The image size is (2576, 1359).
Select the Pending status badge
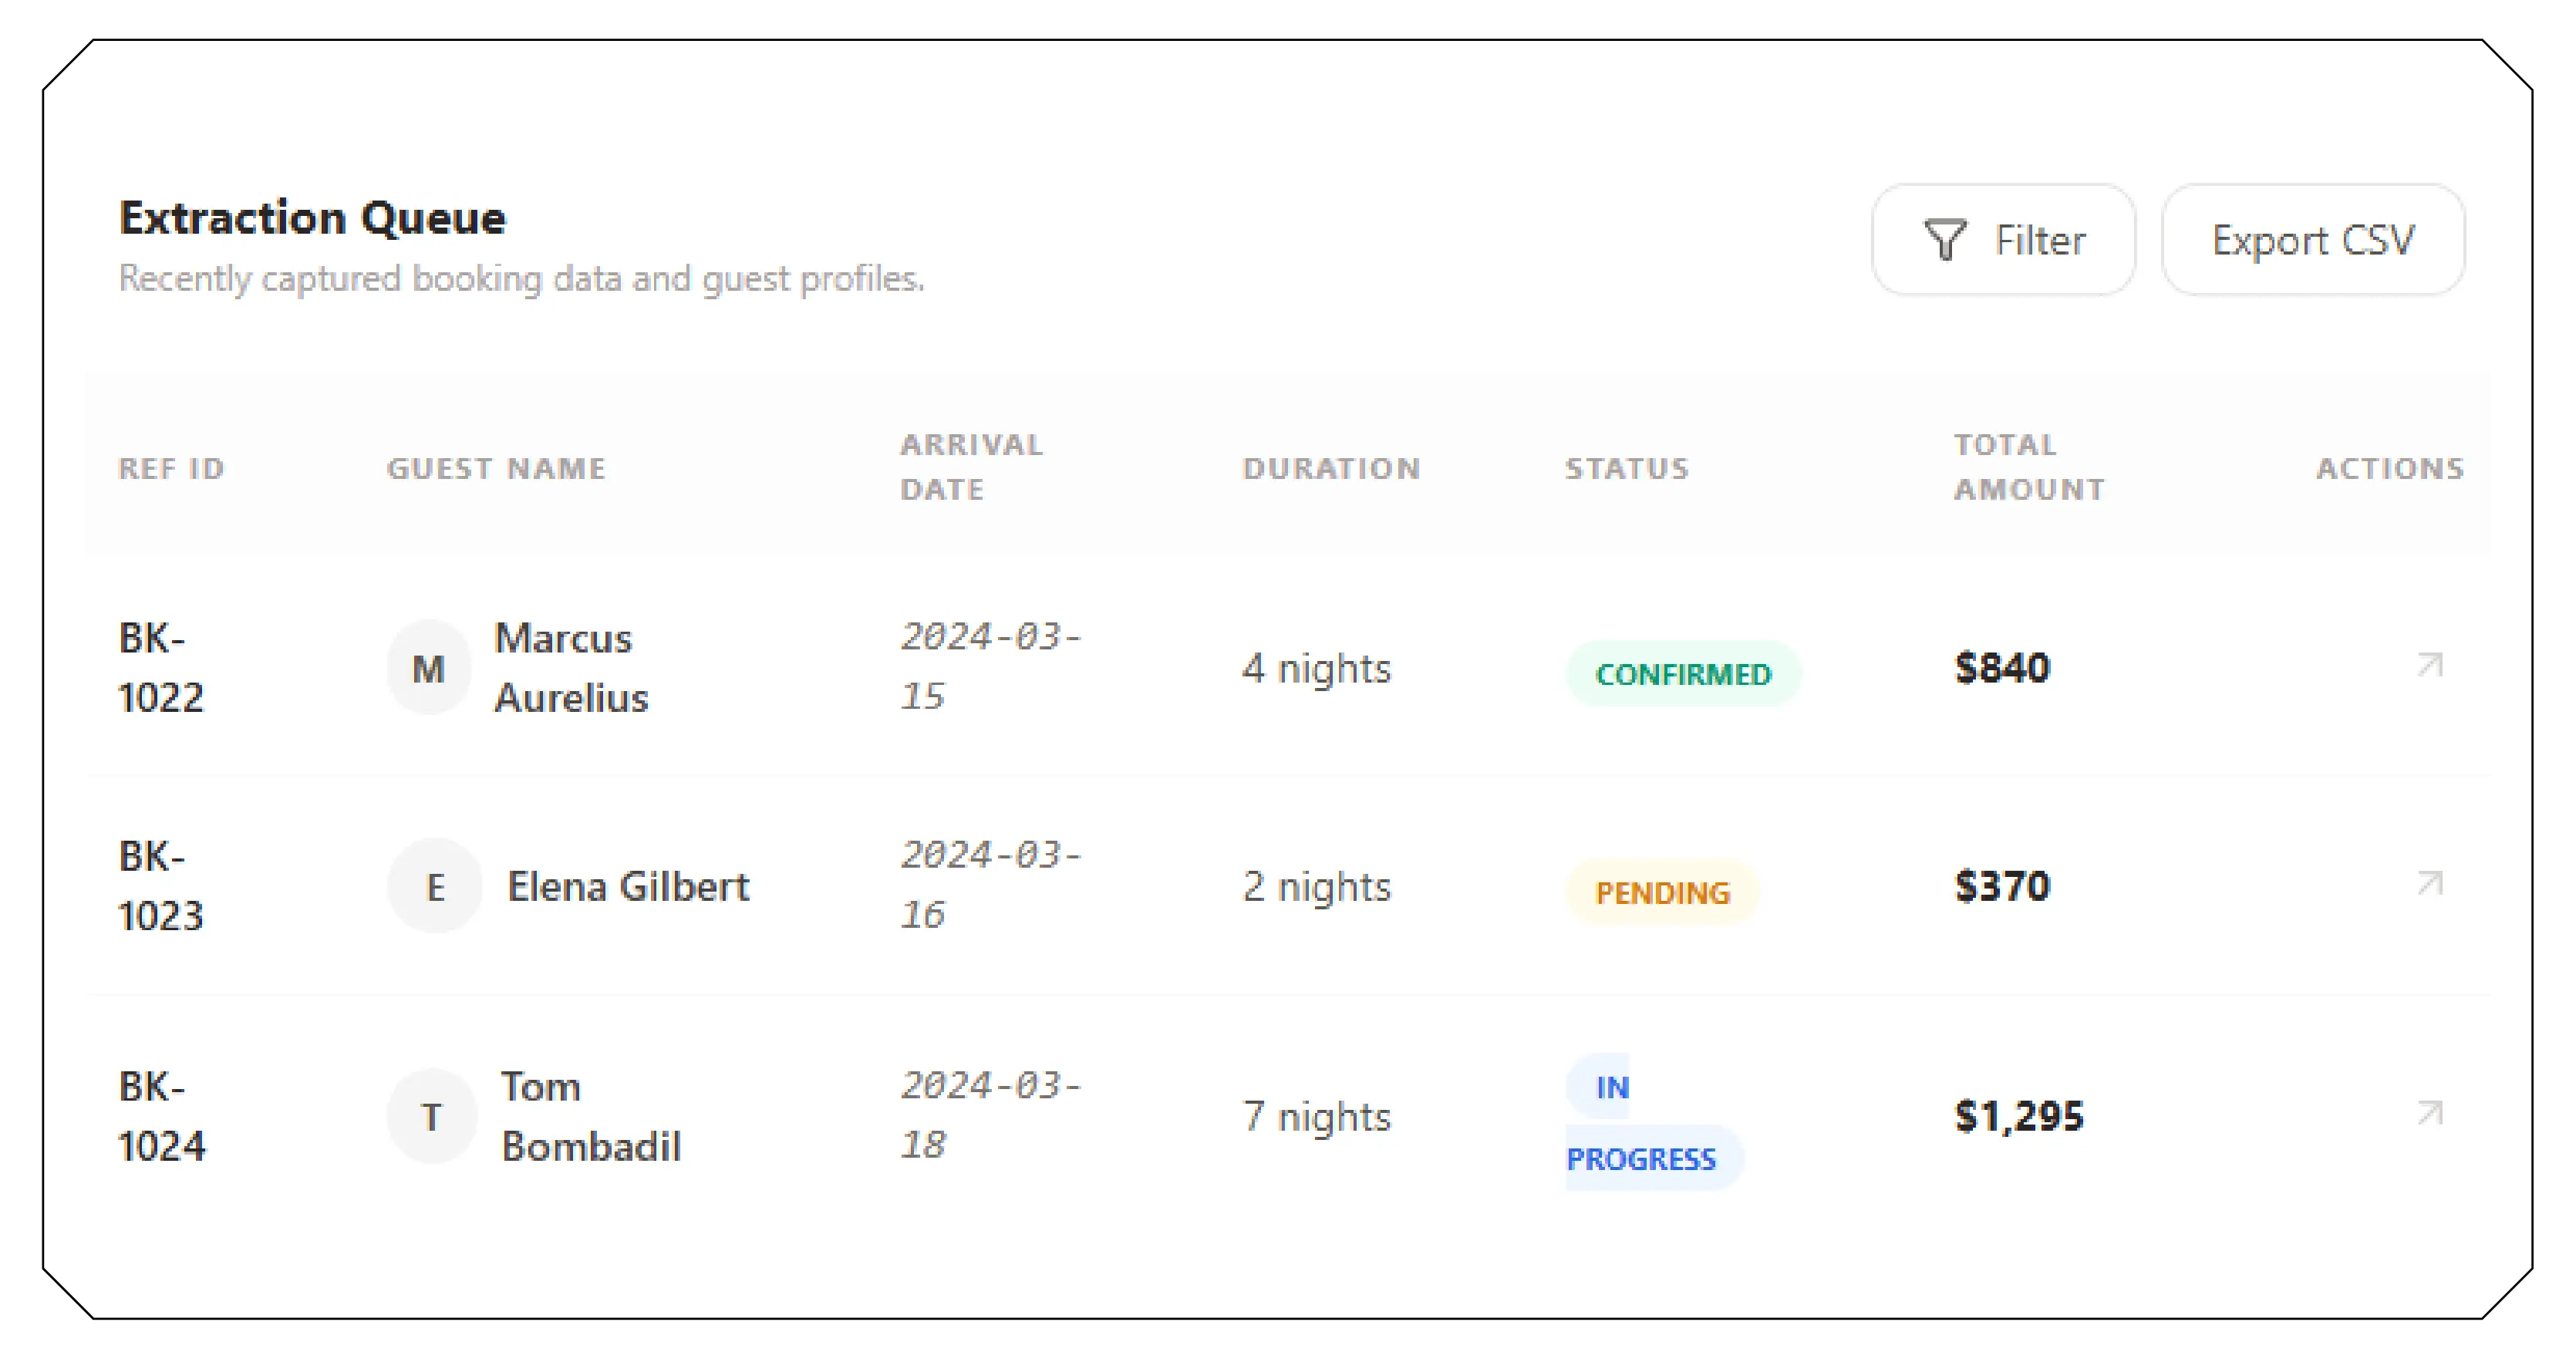point(1662,892)
